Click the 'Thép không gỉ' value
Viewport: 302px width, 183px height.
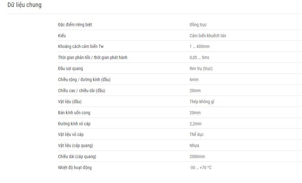click(x=202, y=102)
